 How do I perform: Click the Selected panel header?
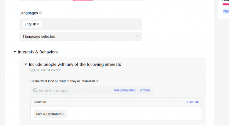point(116,102)
